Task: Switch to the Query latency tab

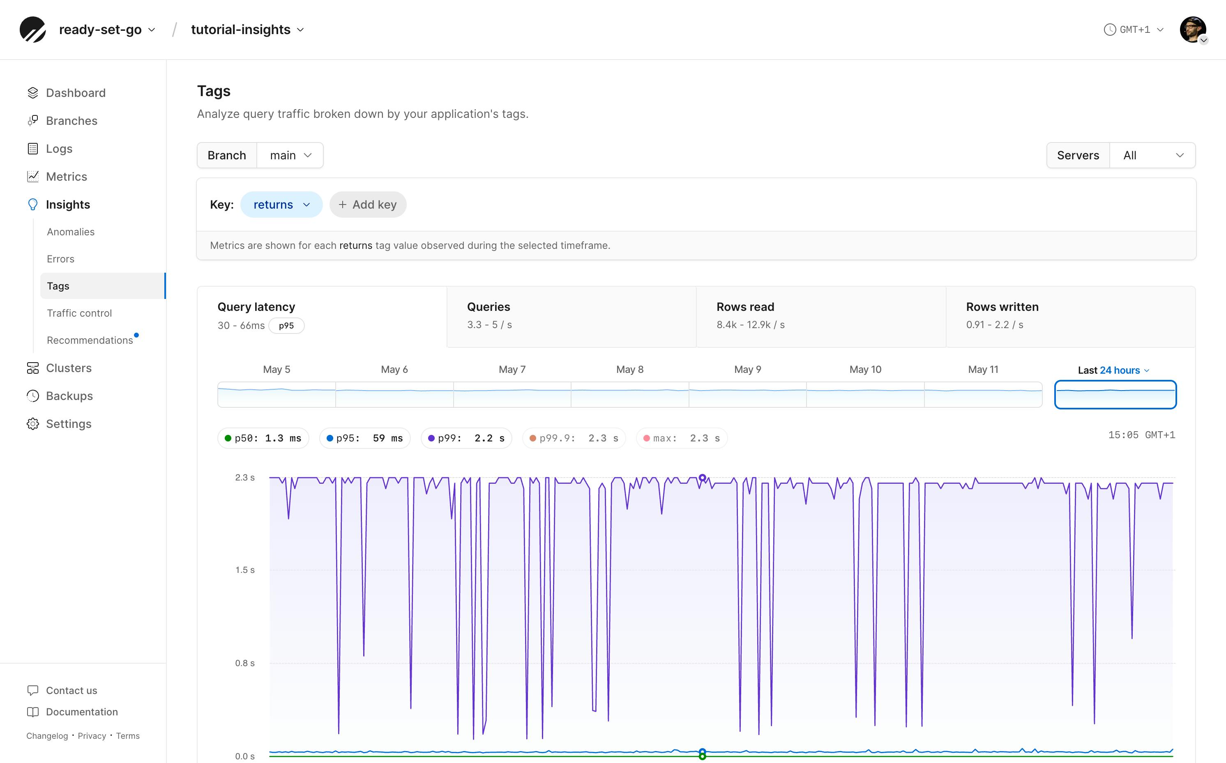Action: pos(322,317)
